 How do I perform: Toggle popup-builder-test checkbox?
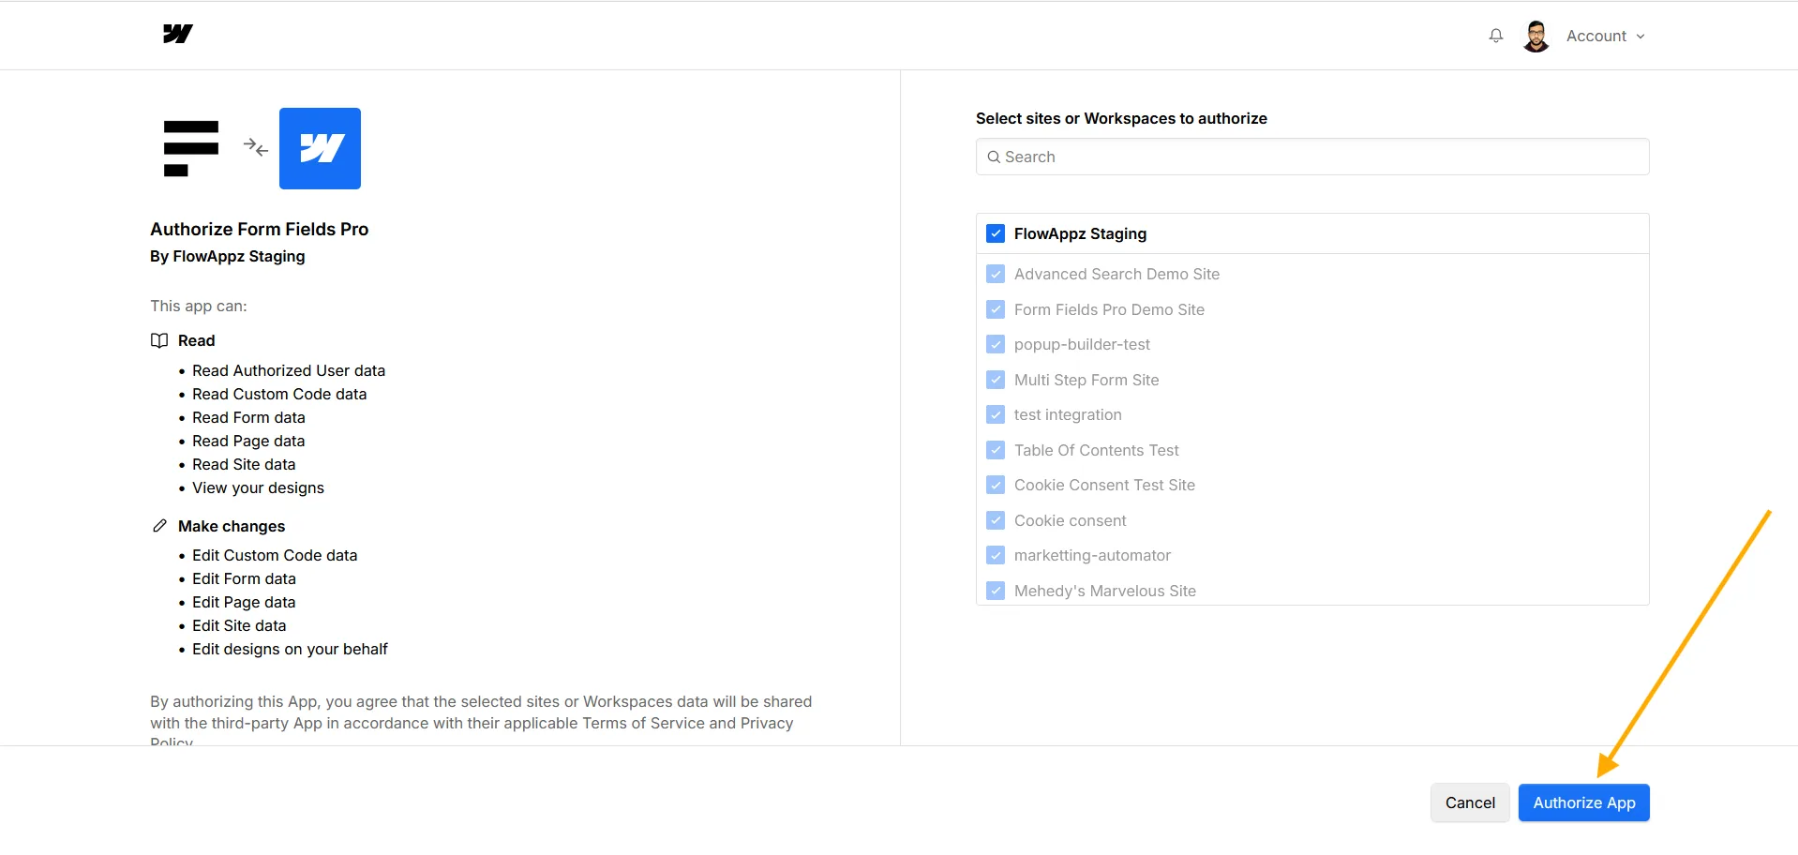pos(996,344)
